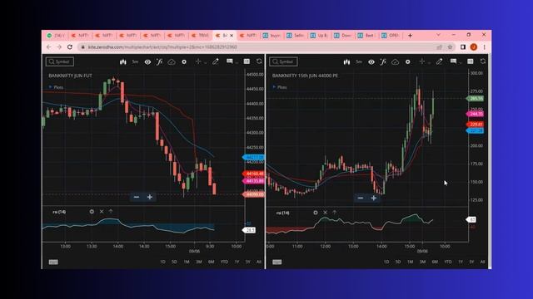Open fx studies menu in right chart

click(383, 61)
